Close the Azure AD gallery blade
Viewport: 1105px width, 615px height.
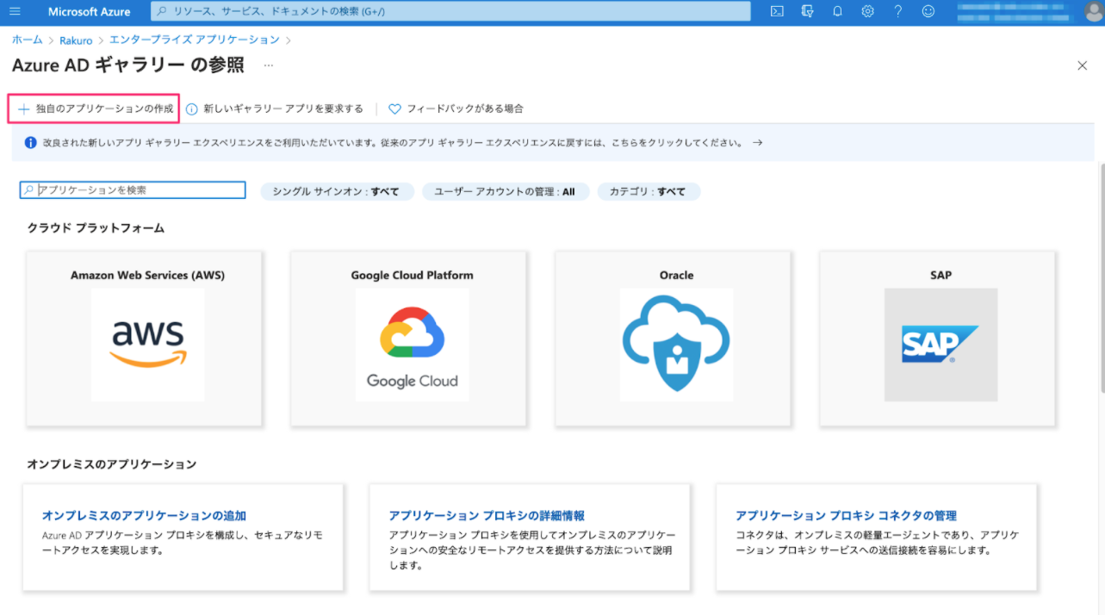click(1083, 65)
